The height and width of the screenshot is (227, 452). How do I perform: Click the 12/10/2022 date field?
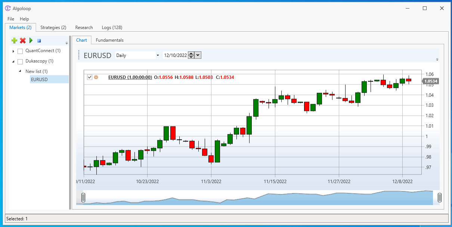(176, 55)
